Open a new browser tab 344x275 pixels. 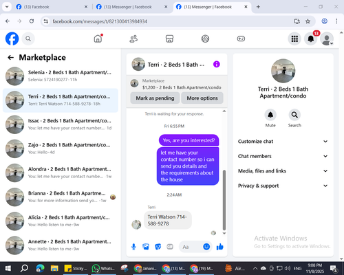pos(258,7)
